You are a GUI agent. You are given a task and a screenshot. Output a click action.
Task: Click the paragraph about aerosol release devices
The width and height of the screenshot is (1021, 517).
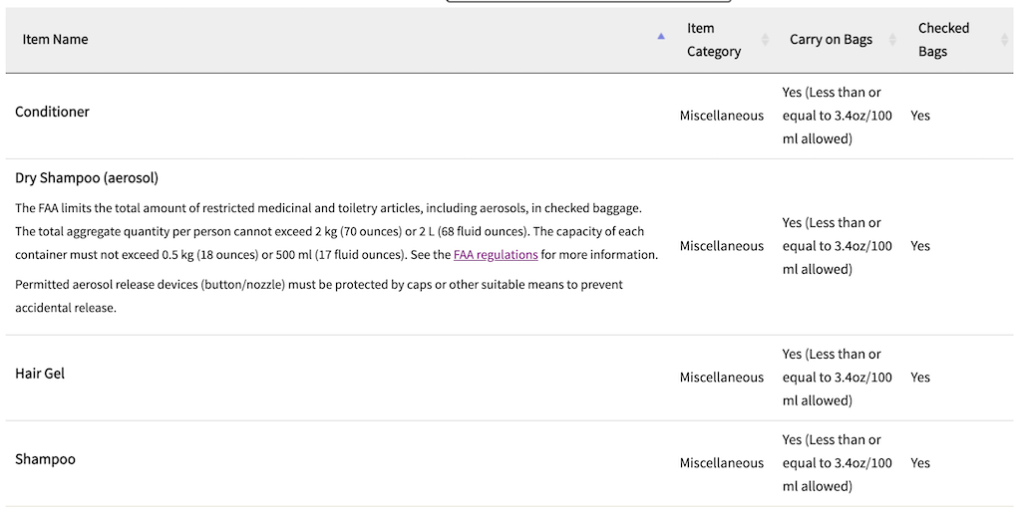pos(319,296)
